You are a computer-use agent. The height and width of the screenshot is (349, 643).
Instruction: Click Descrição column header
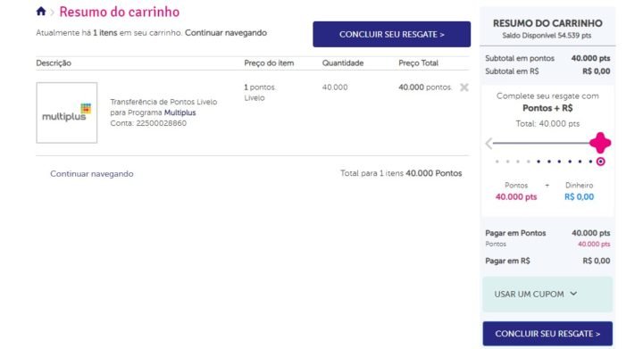[x=54, y=63]
